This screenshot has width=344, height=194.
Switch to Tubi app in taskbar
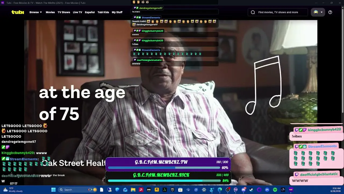point(291,190)
